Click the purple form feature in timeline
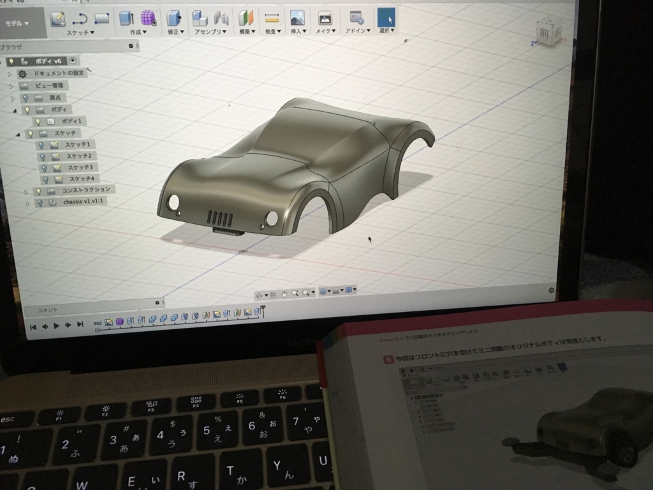Viewport: 653px width, 490px height. 119,322
